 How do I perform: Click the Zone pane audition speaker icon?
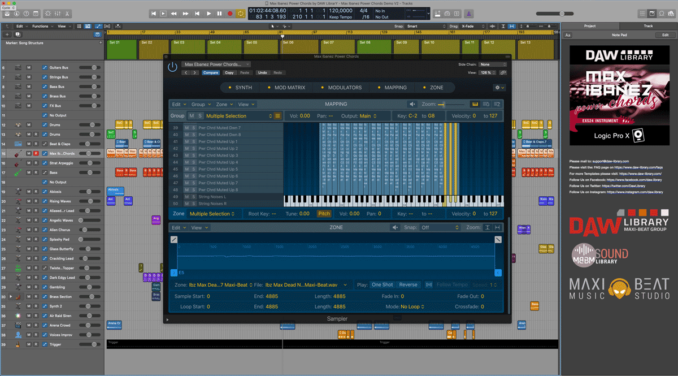397,227
